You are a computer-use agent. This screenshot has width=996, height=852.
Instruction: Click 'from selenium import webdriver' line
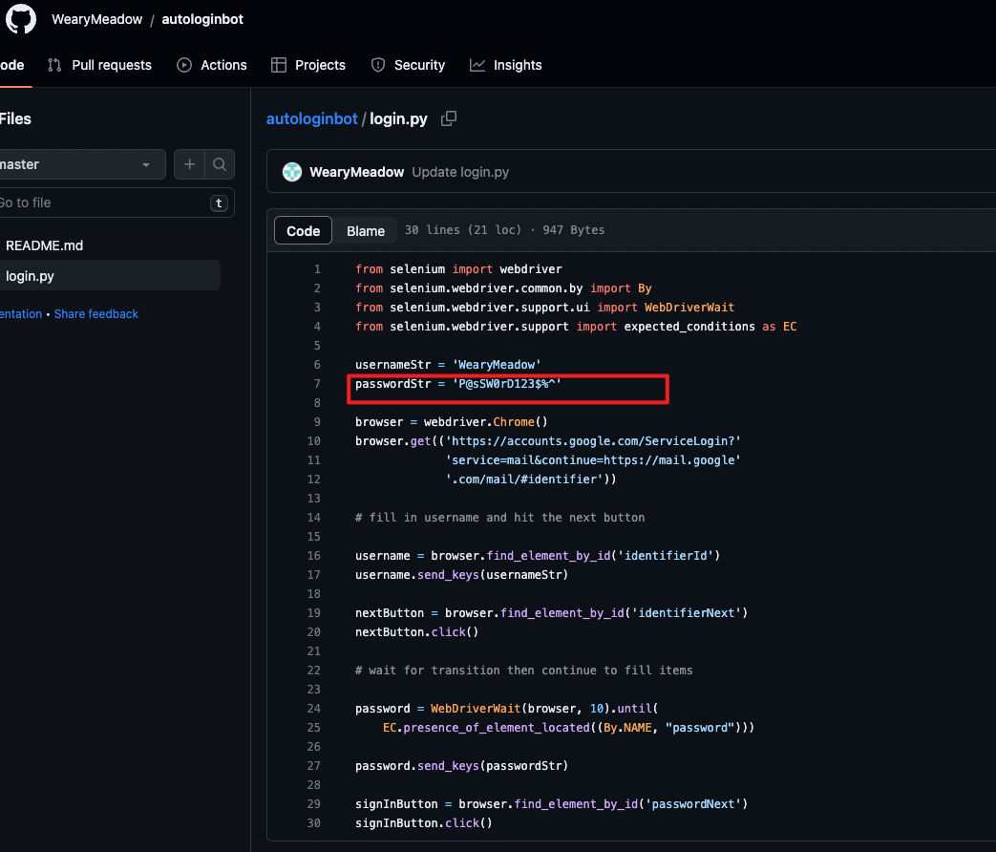458,269
